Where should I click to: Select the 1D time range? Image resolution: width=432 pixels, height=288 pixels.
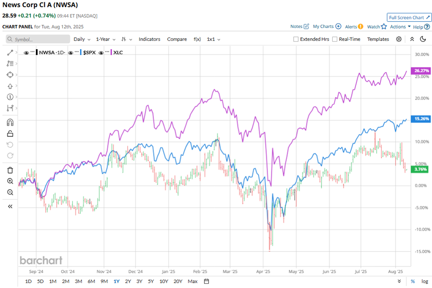coord(28,281)
